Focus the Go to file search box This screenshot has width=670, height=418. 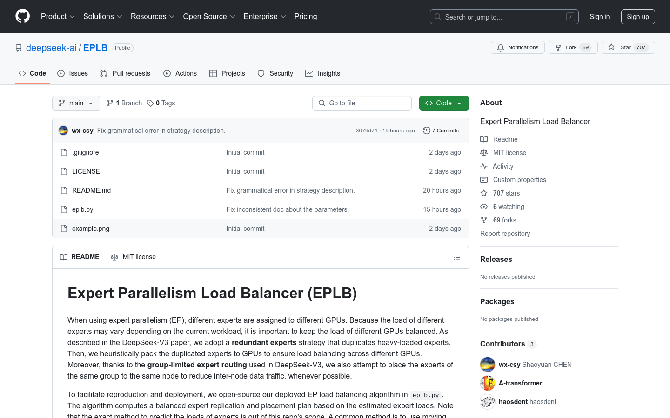[x=362, y=103]
